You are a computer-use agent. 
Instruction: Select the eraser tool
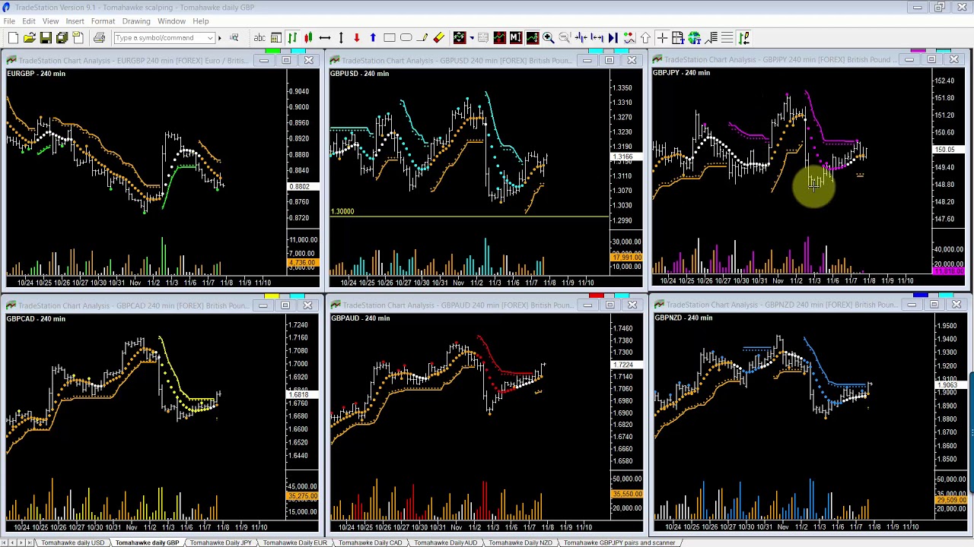click(439, 38)
